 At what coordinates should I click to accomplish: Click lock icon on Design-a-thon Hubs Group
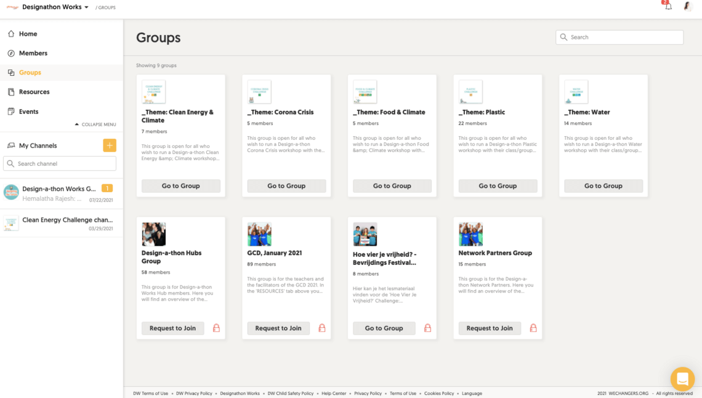click(x=216, y=328)
